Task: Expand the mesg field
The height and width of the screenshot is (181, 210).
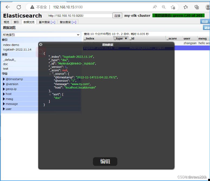Action: [4, 99]
